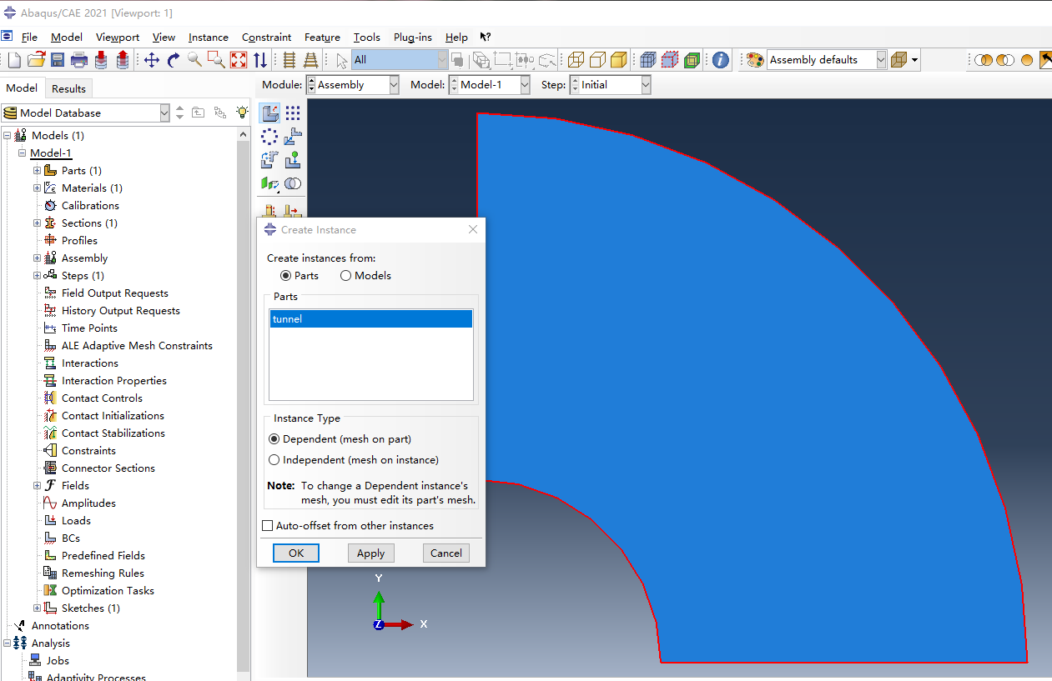Click the light bulb tip icon in Model tree
Screen dimensions: 1052x681
point(242,113)
